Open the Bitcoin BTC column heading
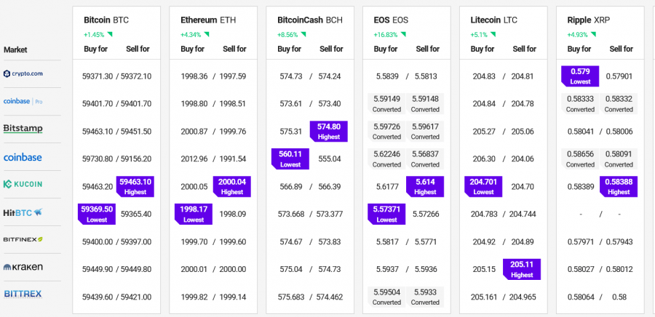The image size is (655, 317). [106, 20]
